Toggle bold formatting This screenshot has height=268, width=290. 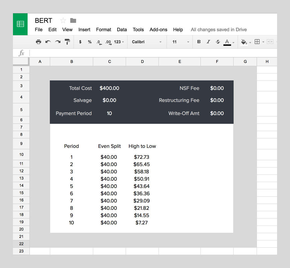pyautogui.click(x=199, y=42)
